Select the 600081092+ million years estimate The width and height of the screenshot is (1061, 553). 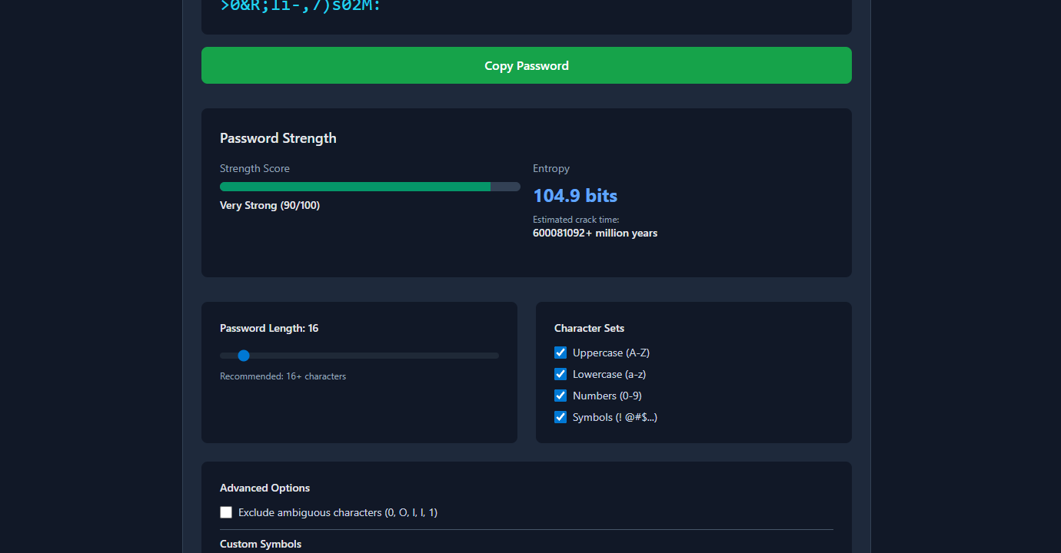click(x=595, y=233)
